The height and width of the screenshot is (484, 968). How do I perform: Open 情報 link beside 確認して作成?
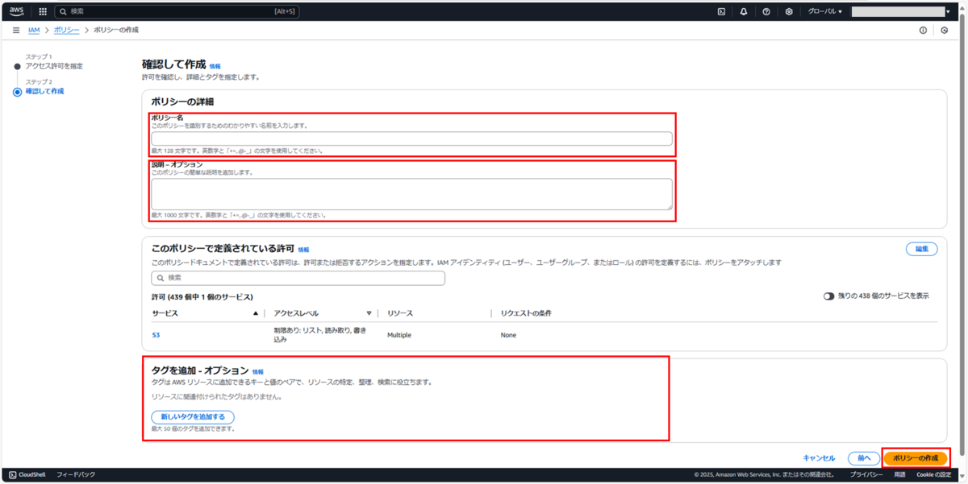point(215,66)
